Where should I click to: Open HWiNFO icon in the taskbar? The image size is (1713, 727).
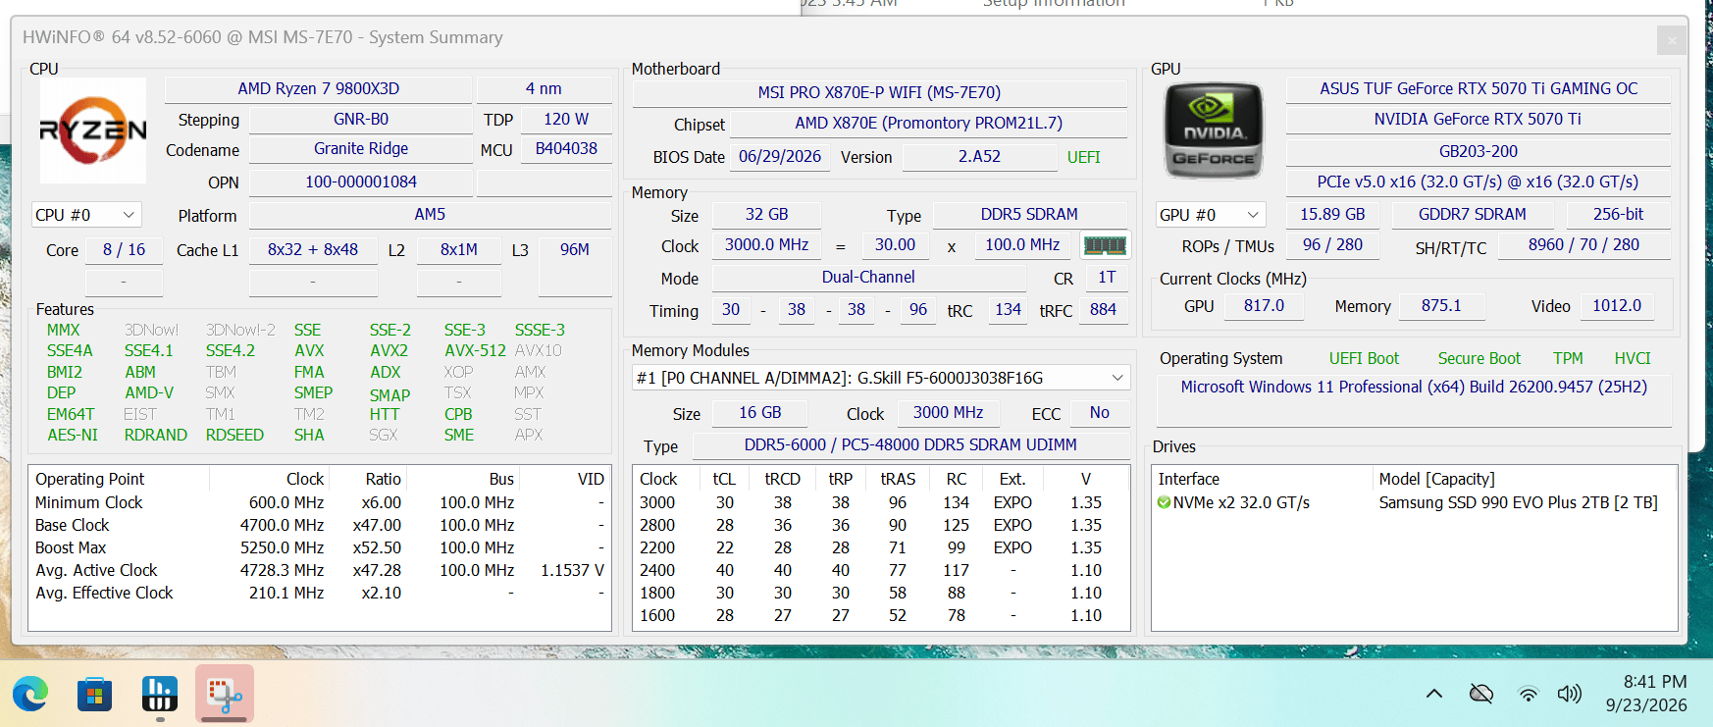159,695
